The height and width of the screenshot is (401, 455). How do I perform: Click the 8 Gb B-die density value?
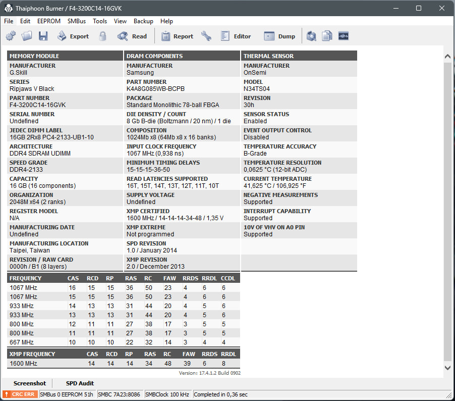coord(179,121)
